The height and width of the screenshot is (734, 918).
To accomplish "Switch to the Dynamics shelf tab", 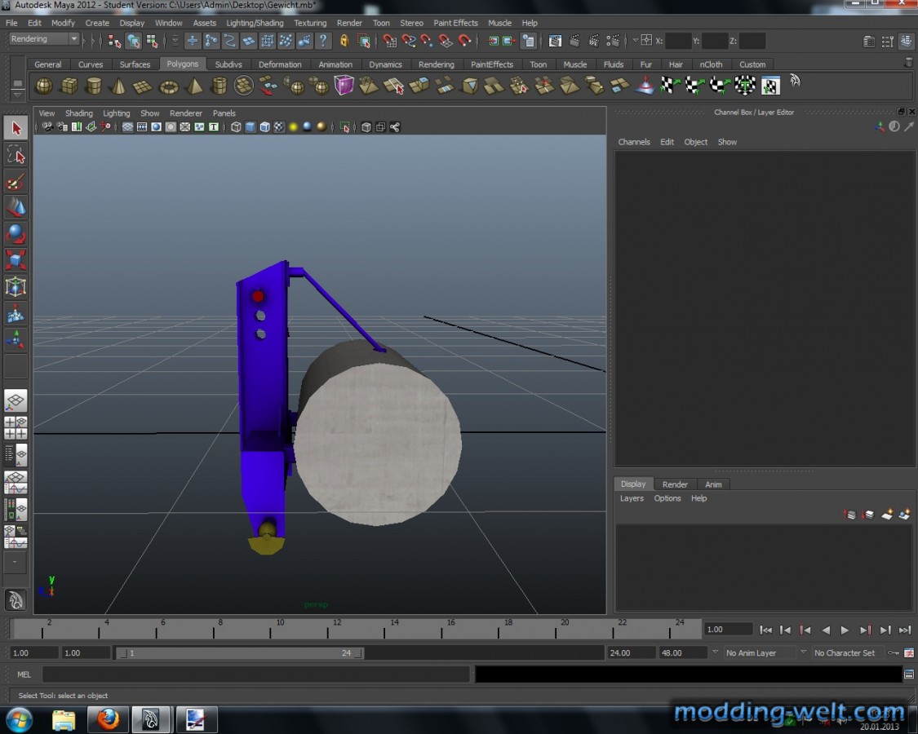I will coord(385,64).
